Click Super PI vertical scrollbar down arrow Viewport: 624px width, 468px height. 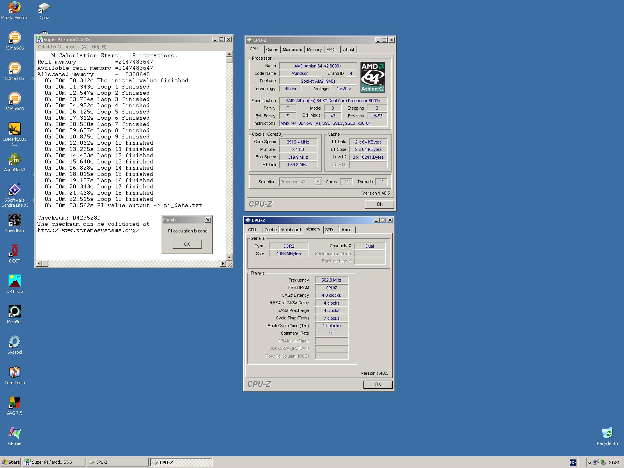[x=229, y=257]
